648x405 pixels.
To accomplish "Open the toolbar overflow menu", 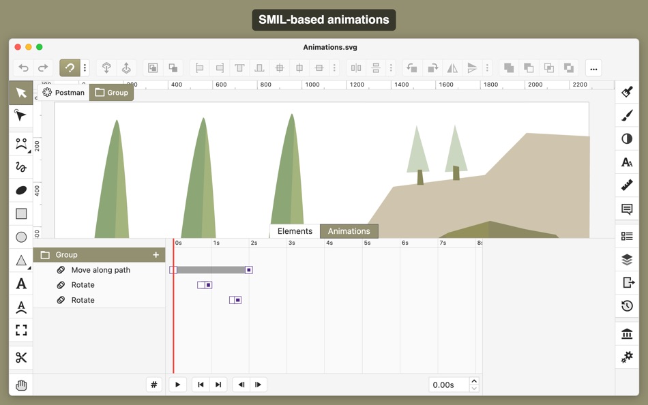I will click(x=593, y=67).
